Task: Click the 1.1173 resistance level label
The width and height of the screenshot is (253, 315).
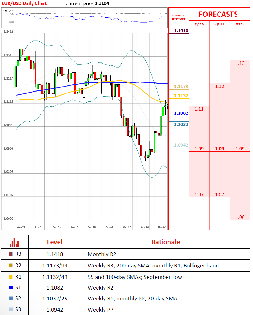Action: tap(181, 87)
